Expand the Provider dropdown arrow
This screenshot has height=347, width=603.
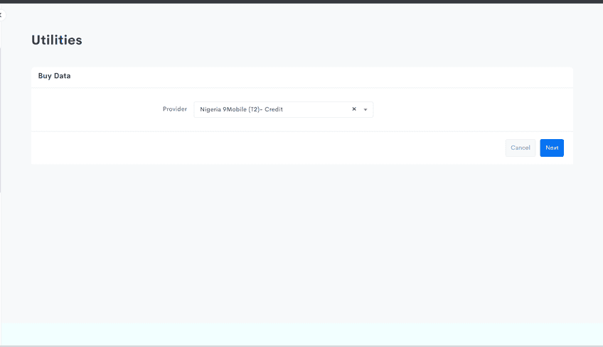pos(365,109)
